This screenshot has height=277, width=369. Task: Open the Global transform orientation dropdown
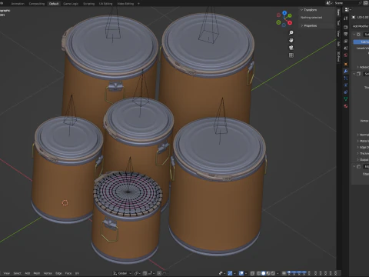pos(122,273)
